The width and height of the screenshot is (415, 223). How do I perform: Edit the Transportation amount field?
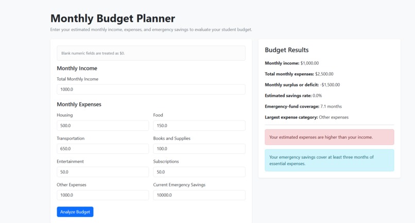coord(102,149)
